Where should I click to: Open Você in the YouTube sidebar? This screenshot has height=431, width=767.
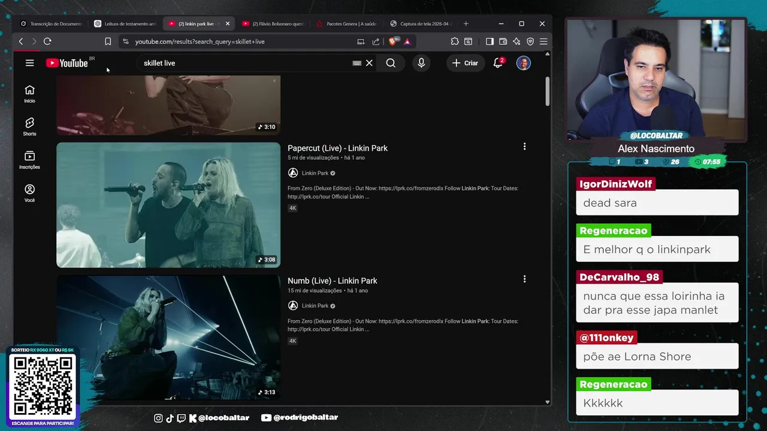[29, 193]
